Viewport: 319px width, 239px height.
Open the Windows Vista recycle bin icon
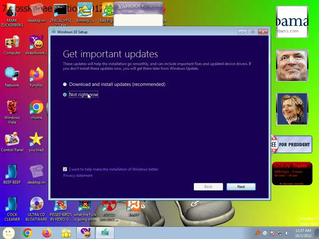(12, 112)
